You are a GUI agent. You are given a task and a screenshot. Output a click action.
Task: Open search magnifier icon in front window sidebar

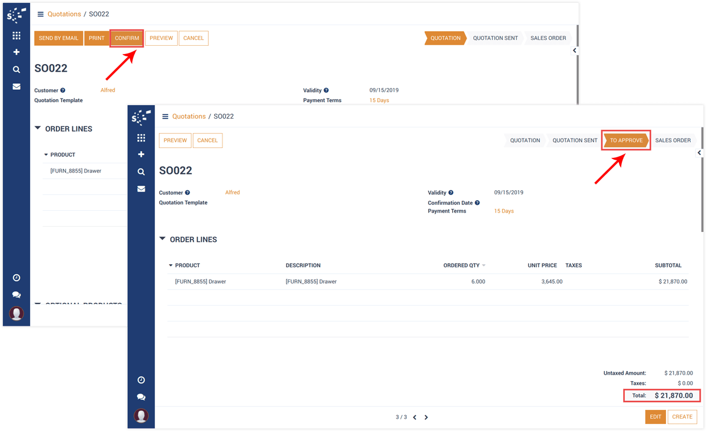coord(141,172)
